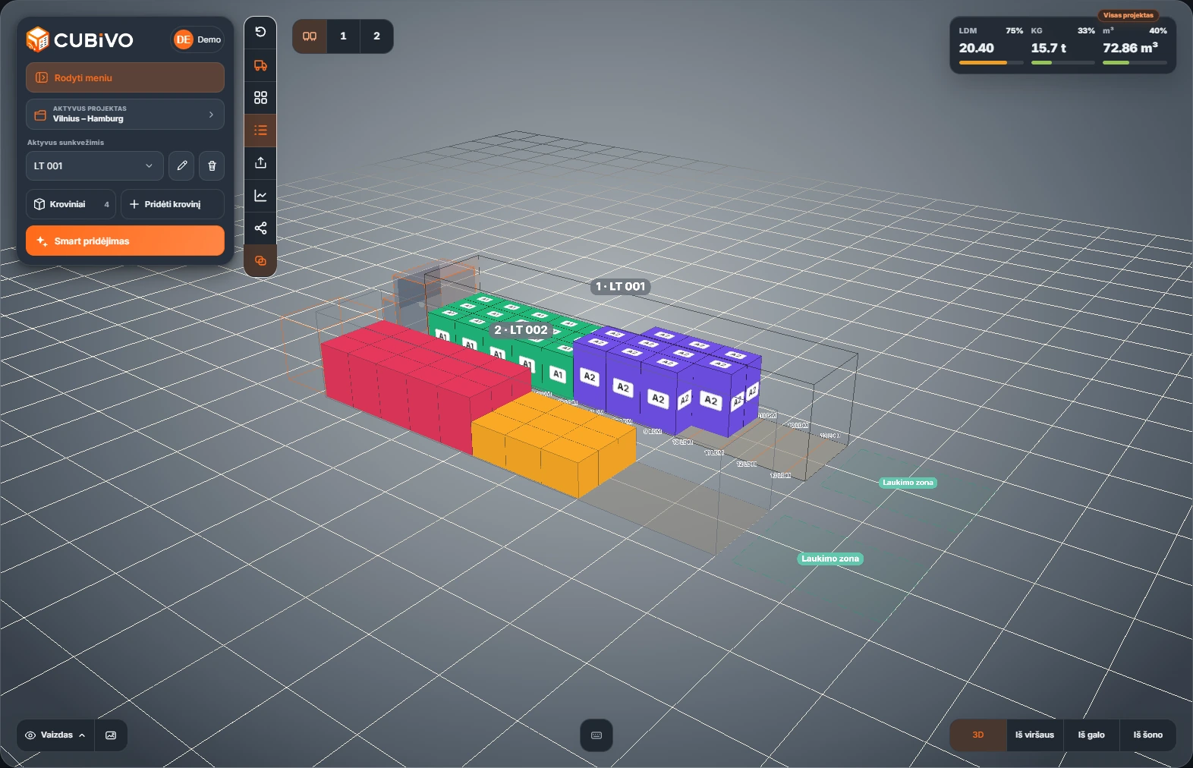
Task: Click the Visas projektas badge
Action: click(x=1128, y=15)
